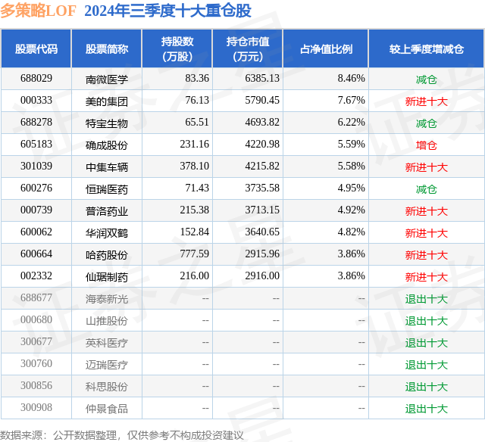Click 退出十大 in 海泰新光 row
Viewport: 485px width, 442px height.
pos(427,299)
